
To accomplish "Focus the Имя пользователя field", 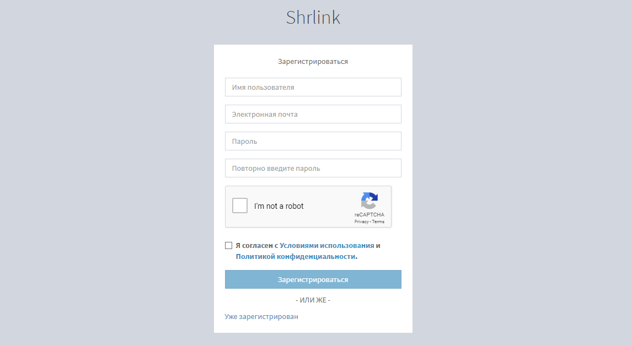I will 313,87.
